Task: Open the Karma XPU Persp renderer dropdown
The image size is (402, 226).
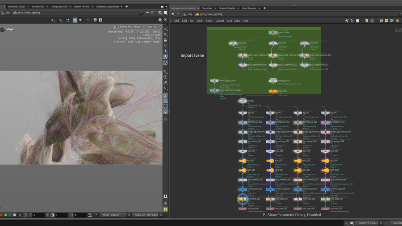Action: click(131, 27)
